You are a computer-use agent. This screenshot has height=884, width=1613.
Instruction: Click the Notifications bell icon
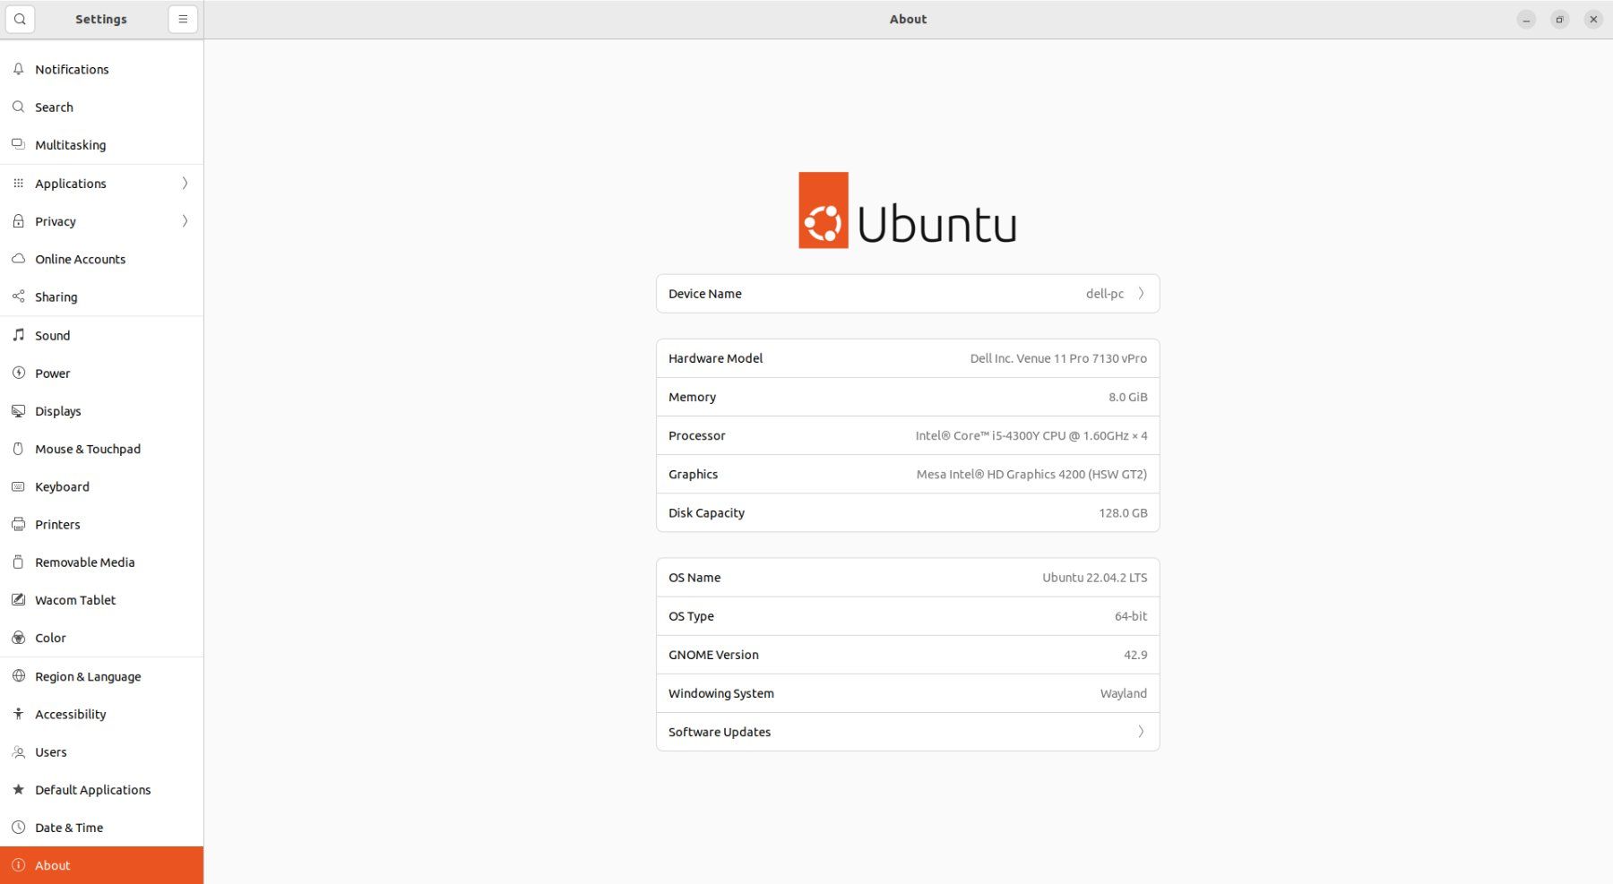pyautogui.click(x=18, y=69)
